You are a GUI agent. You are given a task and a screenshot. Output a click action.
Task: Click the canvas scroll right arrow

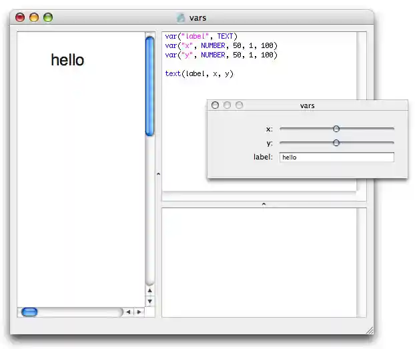tap(139, 312)
